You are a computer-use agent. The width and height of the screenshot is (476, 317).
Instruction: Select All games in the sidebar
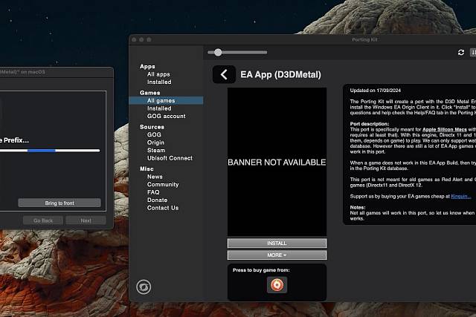(x=161, y=100)
